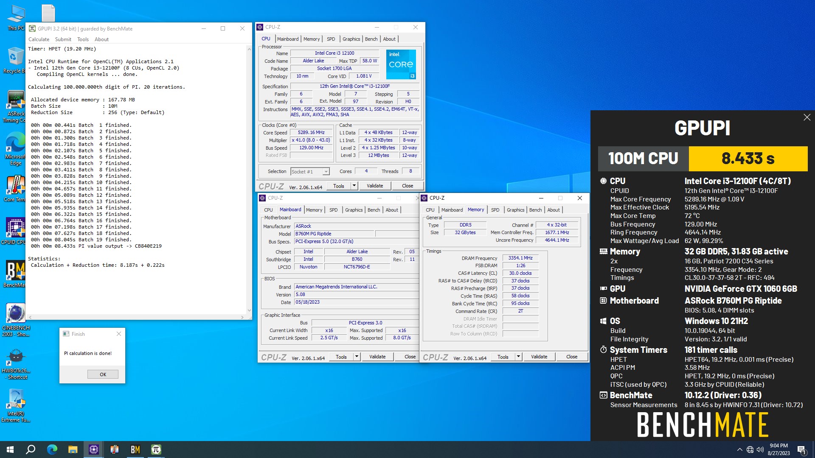Open HWBOTx265 shortcut on desktop
The image size is (815, 458).
tap(16, 363)
